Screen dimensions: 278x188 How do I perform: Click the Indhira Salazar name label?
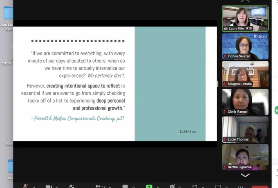239,56
